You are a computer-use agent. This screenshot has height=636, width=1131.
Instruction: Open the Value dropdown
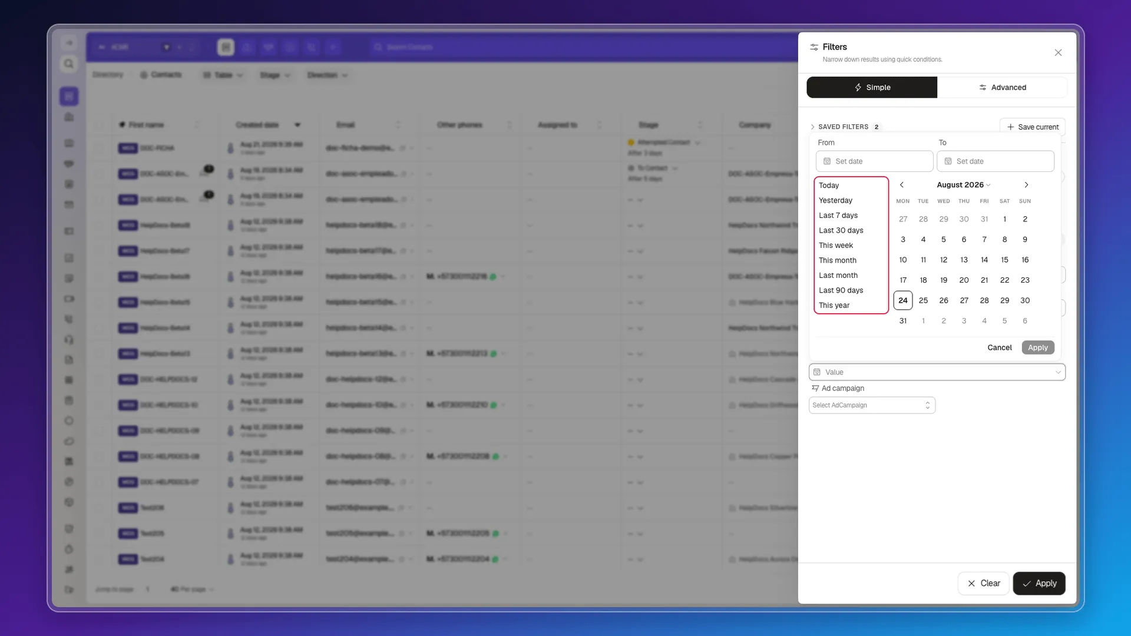click(x=937, y=372)
